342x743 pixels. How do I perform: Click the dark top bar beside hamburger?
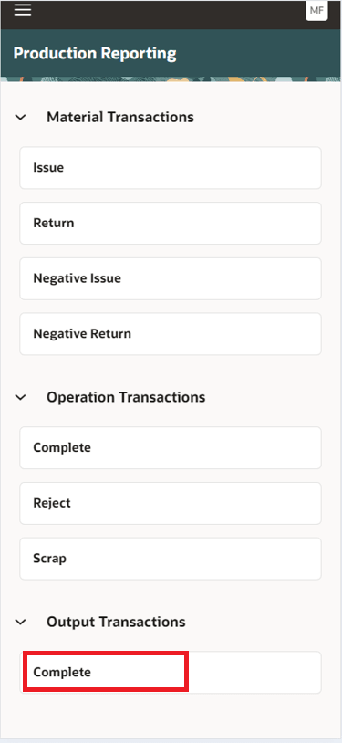[x=168, y=15]
